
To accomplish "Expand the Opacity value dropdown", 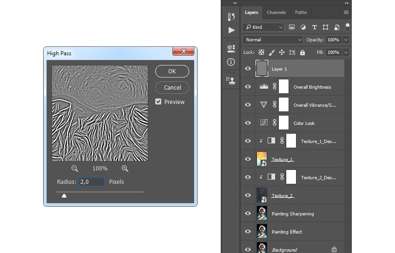I will click(346, 40).
